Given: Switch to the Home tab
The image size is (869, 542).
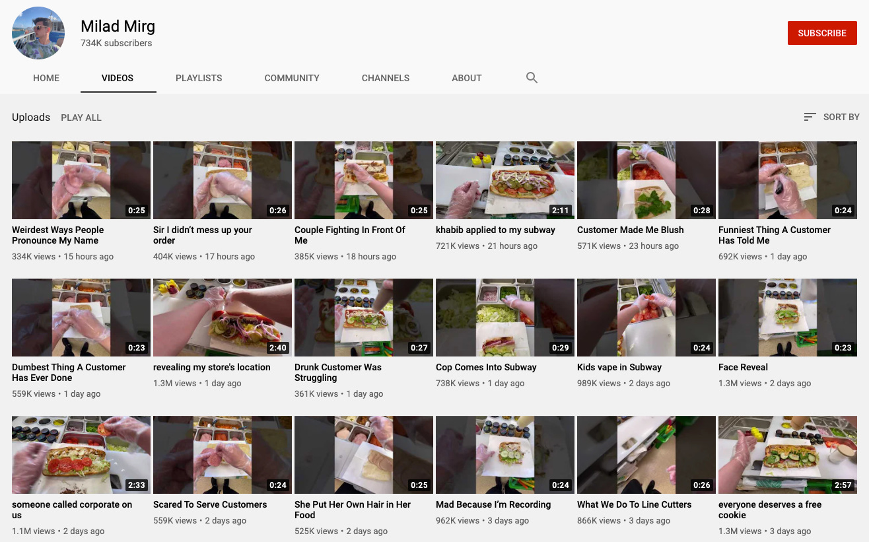Looking at the screenshot, I should pyautogui.click(x=46, y=78).
